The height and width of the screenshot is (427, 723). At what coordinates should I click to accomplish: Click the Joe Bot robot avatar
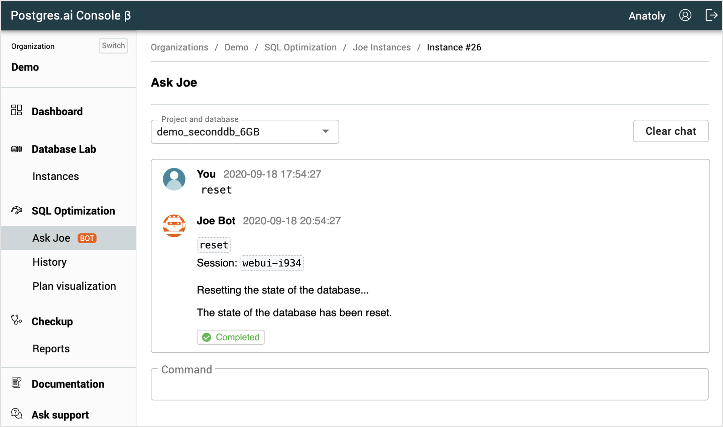174,226
